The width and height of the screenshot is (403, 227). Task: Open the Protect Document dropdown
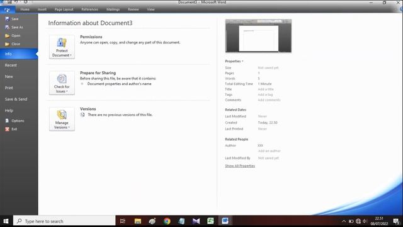(62, 47)
